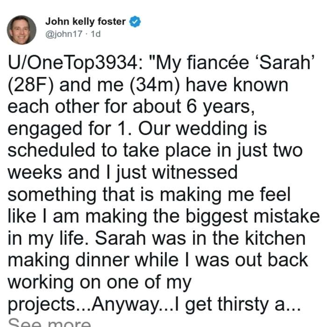Viewport: 327px width, 327px height.
Task: Click the blue verified badge
Action: (135, 21)
